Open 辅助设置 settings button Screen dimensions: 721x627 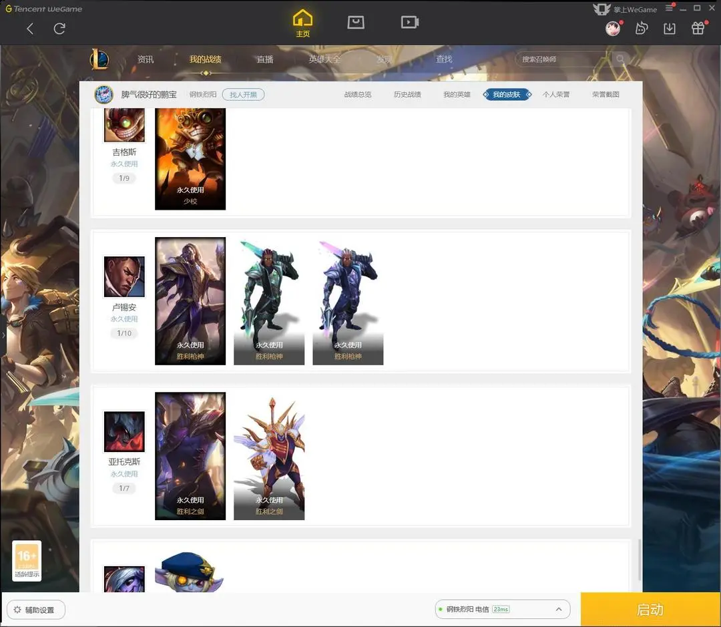point(35,610)
